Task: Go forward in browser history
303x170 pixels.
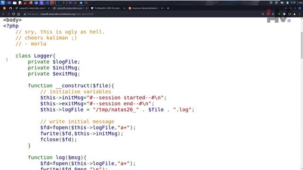Action: click(x=9, y=14)
